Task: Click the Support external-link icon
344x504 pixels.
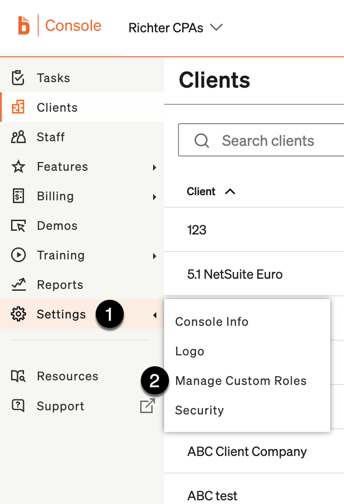Action: coord(147,406)
